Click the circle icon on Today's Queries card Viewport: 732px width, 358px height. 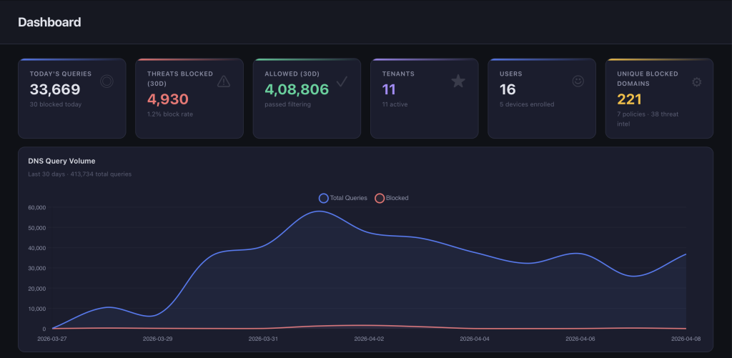click(107, 81)
